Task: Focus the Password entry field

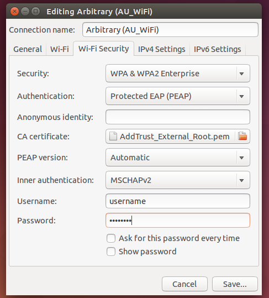Action: (x=178, y=221)
